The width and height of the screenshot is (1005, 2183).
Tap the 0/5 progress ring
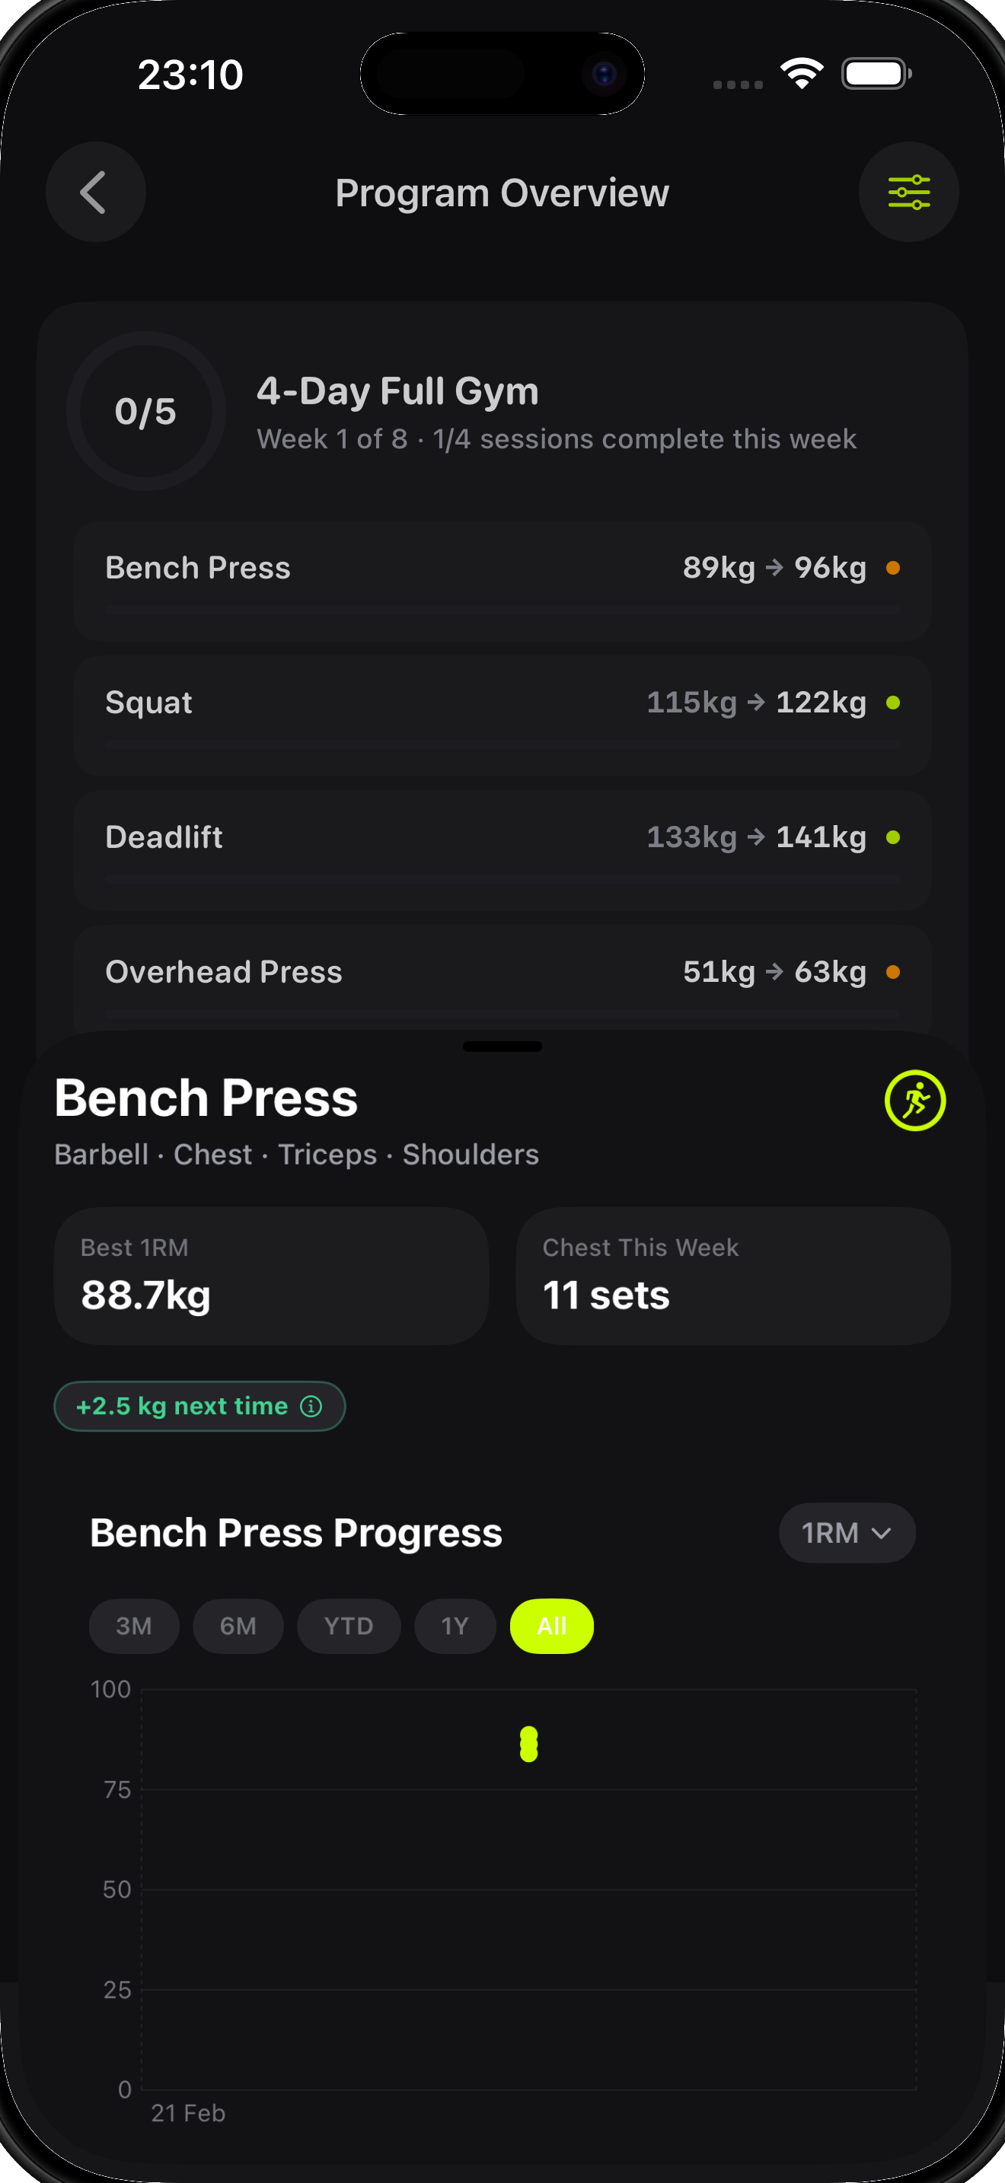pos(145,411)
